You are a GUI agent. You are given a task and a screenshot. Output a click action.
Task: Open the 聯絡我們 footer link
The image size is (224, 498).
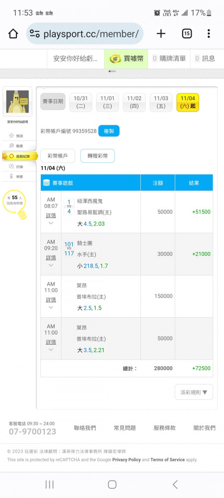85,428
